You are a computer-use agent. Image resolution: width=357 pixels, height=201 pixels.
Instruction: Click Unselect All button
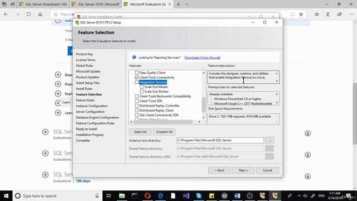click(164, 132)
